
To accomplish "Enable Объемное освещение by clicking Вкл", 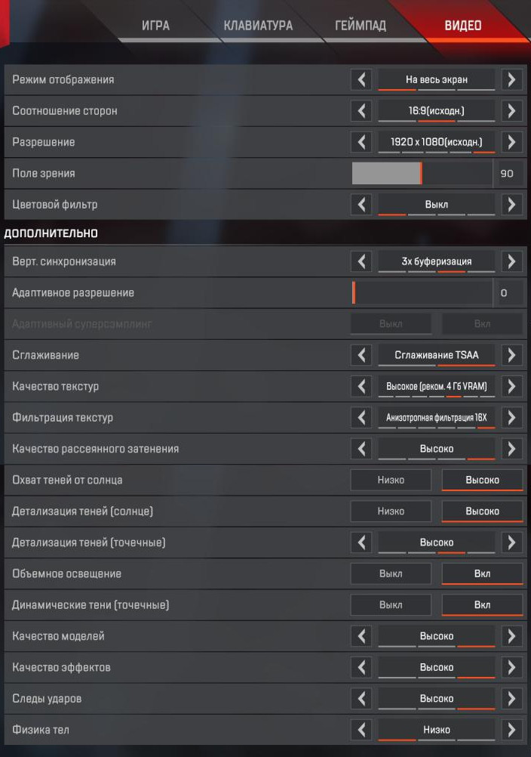I will pyautogui.click(x=482, y=573).
